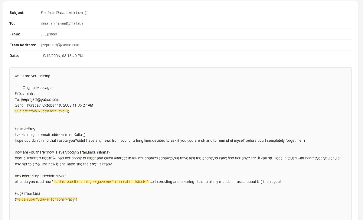Select the recipient nina-meli@mail.ru
Image resolution: width=363 pixels, height=220 pixels.
point(67,23)
